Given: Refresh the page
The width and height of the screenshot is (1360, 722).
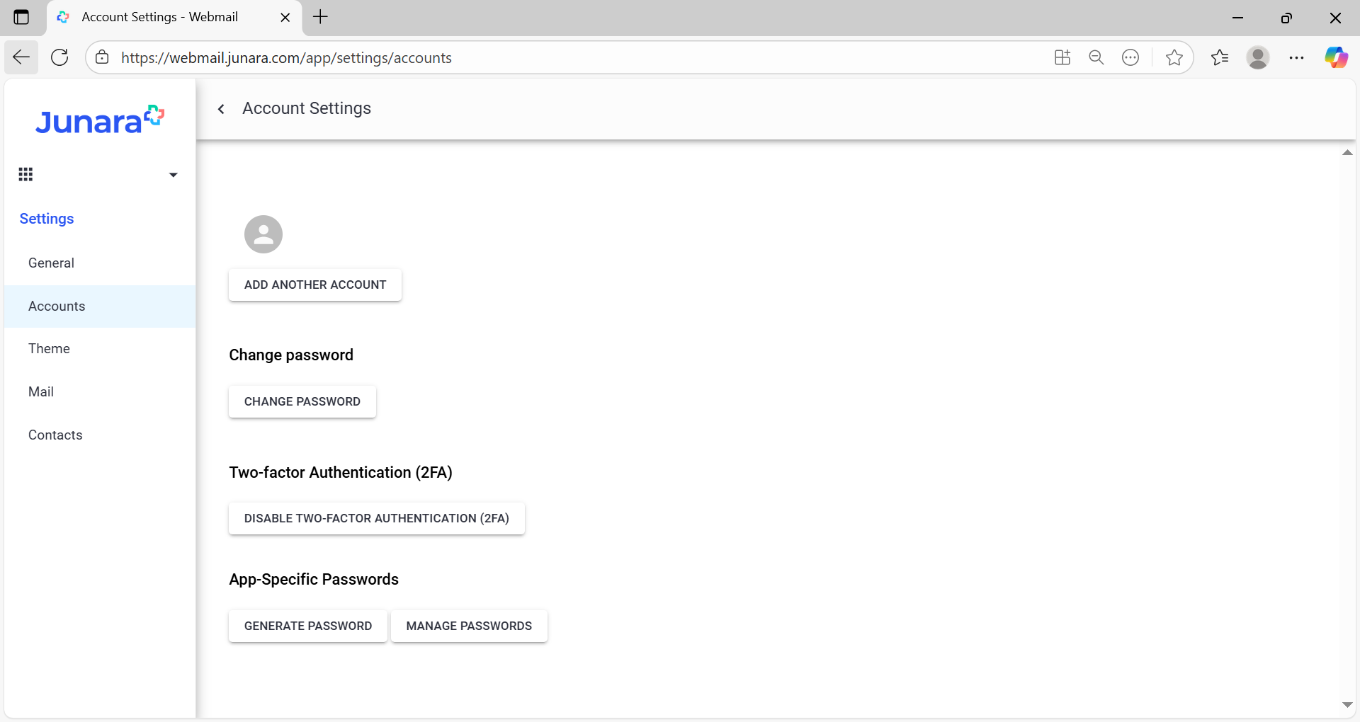Looking at the screenshot, I should click(59, 57).
